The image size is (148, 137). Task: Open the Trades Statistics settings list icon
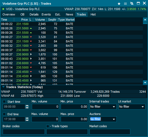coord(144,87)
